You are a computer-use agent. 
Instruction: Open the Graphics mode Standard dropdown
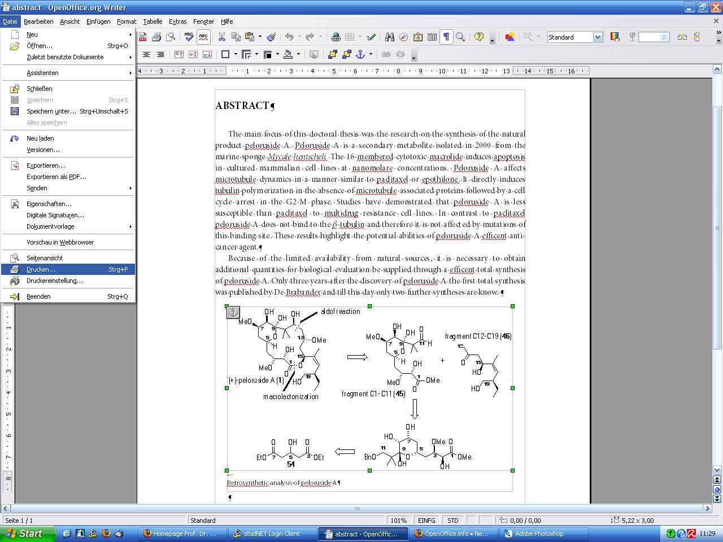(598, 37)
